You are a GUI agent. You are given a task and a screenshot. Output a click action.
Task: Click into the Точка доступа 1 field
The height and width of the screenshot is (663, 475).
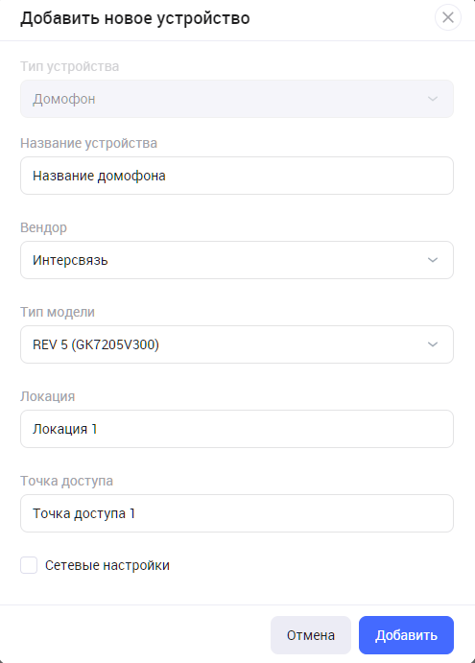(x=237, y=513)
